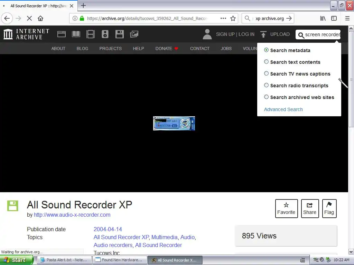Open the Firefox hamburger menu
The image size is (354, 265).
tap(347, 18)
